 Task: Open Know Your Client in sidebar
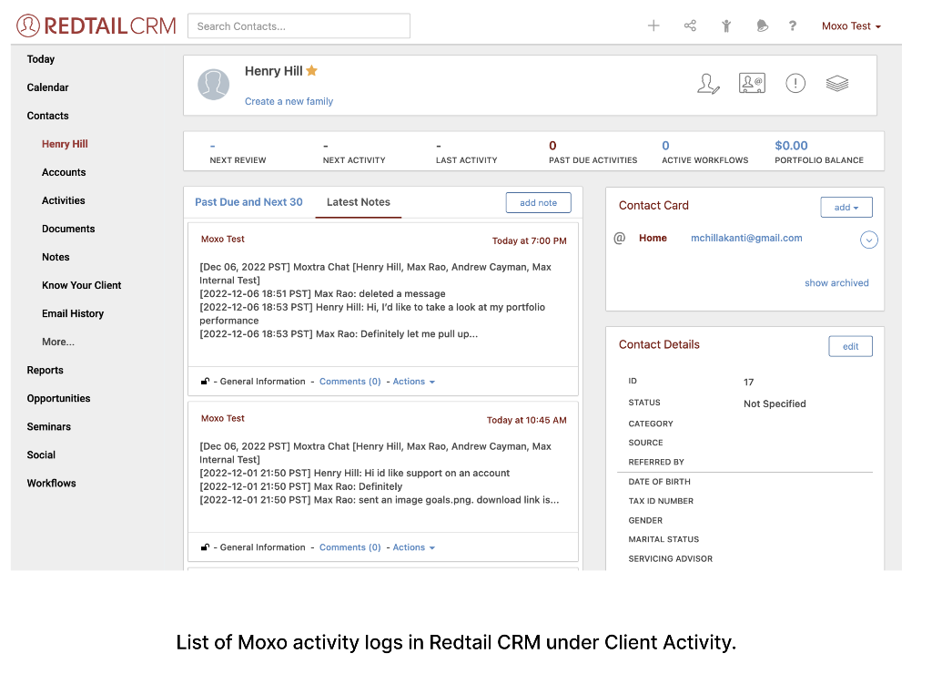(81, 285)
